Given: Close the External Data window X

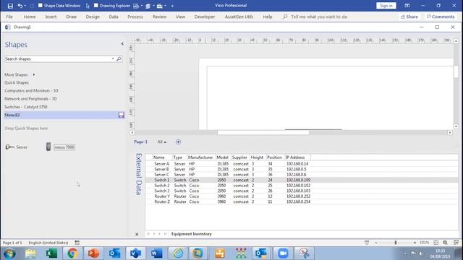Looking at the screenshot, I should point(137,234).
